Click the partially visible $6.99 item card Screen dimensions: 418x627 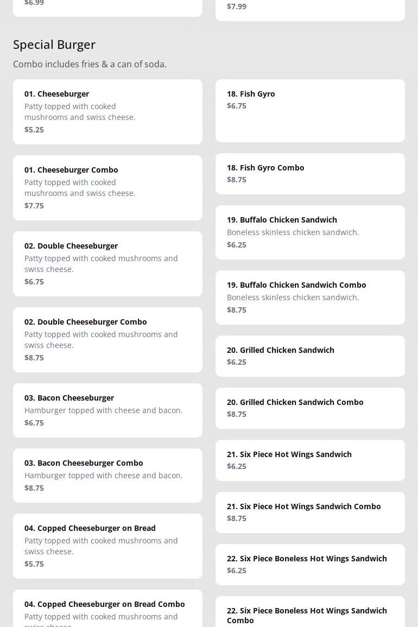click(107, 7)
